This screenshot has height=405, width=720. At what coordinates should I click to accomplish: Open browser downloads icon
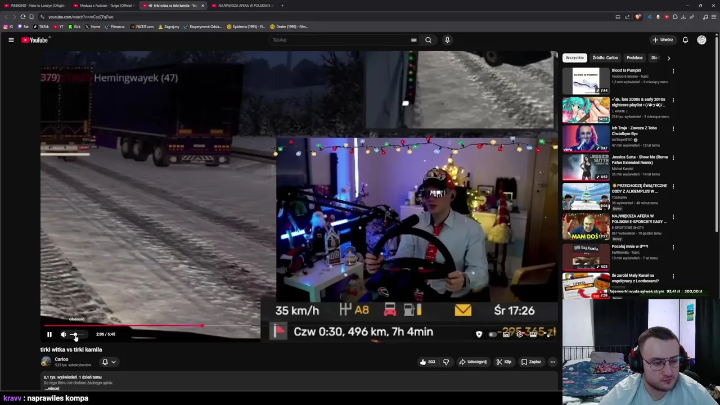[x=683, y=17]
